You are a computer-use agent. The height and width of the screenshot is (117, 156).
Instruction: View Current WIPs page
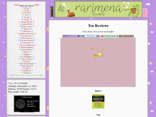point(27,24)
